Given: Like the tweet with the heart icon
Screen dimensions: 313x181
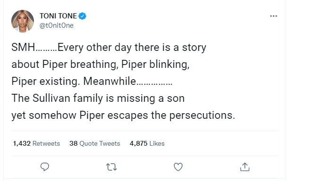Looking at the screenshot, I should [178, 167].
